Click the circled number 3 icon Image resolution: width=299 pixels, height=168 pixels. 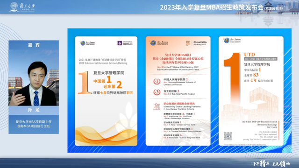(x=157, y=92)
